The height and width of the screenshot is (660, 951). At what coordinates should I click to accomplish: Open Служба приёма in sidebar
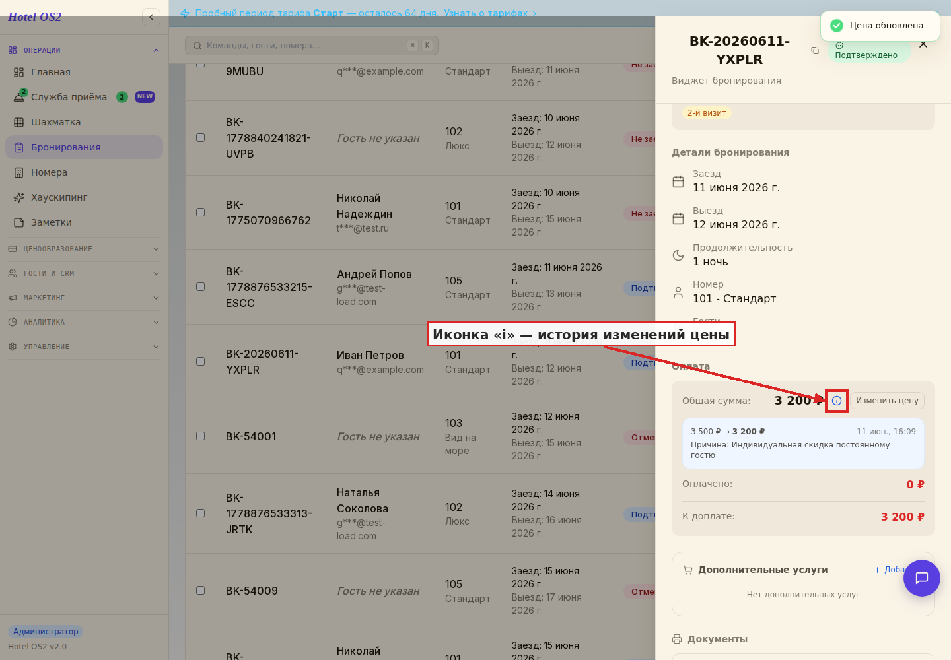(84, 97)
